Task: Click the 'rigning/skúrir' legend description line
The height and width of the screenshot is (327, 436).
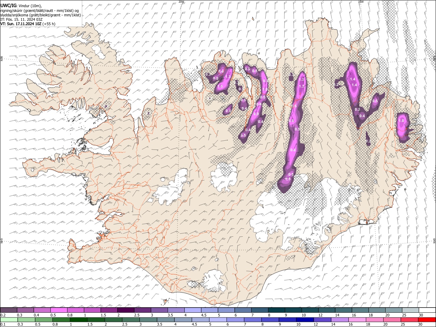Action: pos(40,10)
